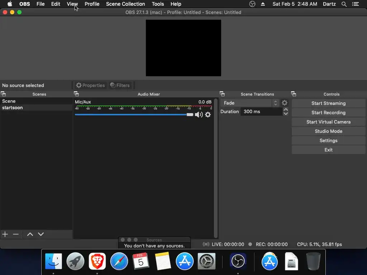Click Exit button in Controls
The width and height of the screenshot is (367, 275).
click(x=328, y=150)
